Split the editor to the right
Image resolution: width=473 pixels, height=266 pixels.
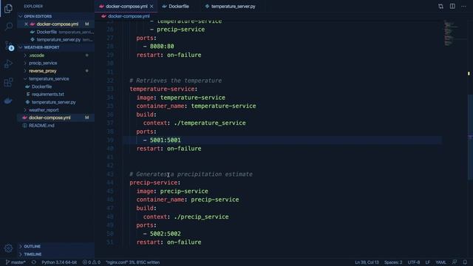452,7
